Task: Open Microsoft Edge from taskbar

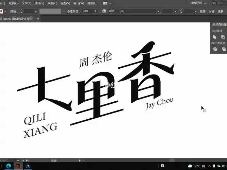Action: coord(9,166)
